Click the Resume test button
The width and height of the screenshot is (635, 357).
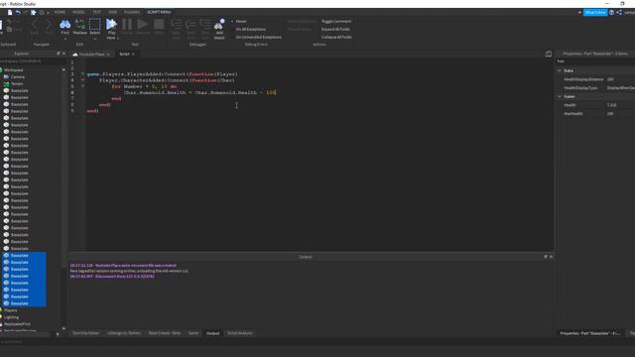(x=143, y=24)
